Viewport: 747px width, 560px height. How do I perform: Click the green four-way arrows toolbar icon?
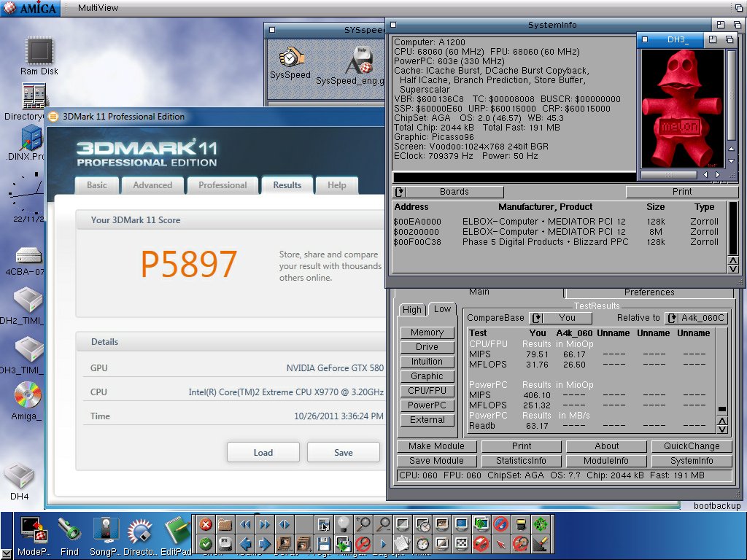[541, 525]
